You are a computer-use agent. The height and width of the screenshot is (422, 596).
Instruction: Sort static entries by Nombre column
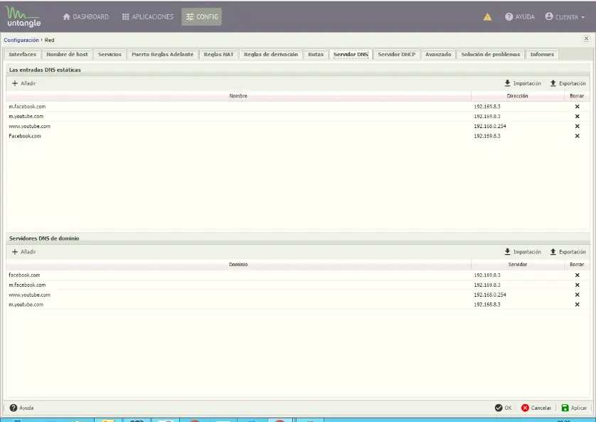click(x=238, y=96)
